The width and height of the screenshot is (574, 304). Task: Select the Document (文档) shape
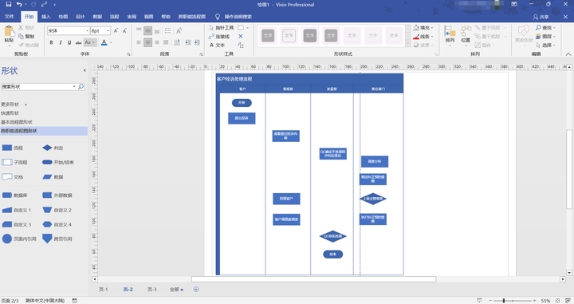point(13,177)
